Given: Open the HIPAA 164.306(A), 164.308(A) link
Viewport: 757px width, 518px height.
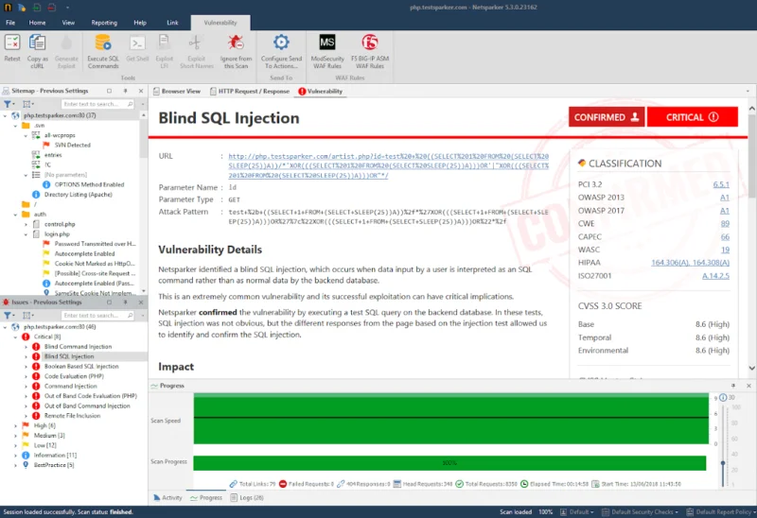Looking at the screenshot, I should pos(690,263).
